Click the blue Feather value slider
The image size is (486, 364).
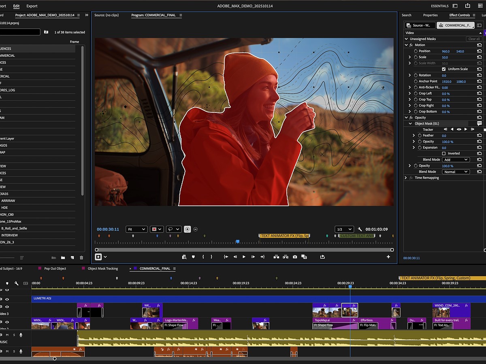pyautogui.click(x=444, y=135)
